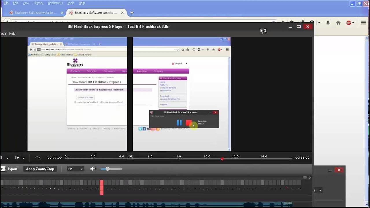Viewport: 370px width, 208px height.
Task: Expand the dropdown beside the frame-step button
Action: point(24,158)
